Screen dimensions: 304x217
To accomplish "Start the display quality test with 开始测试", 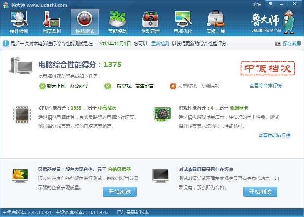I will pos(120,192).
